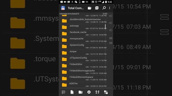Tap the 9:42 clock in status bar
This screenshot has width=172, height=96.
pos(110,2)
